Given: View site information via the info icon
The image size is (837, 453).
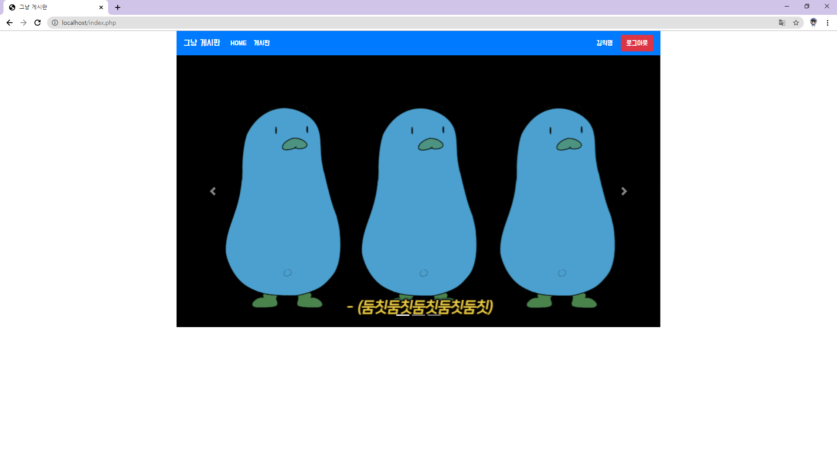Looking at the screenshot, I should tap(55, 23).
